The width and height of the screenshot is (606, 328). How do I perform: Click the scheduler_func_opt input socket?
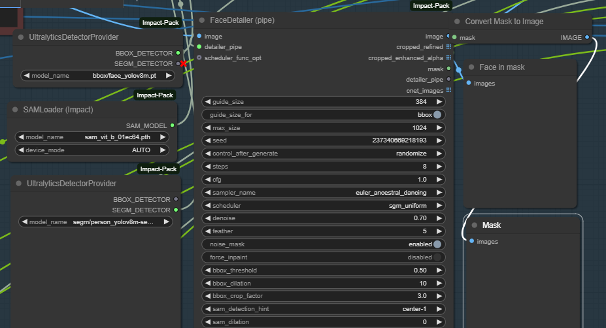point(199,57)
